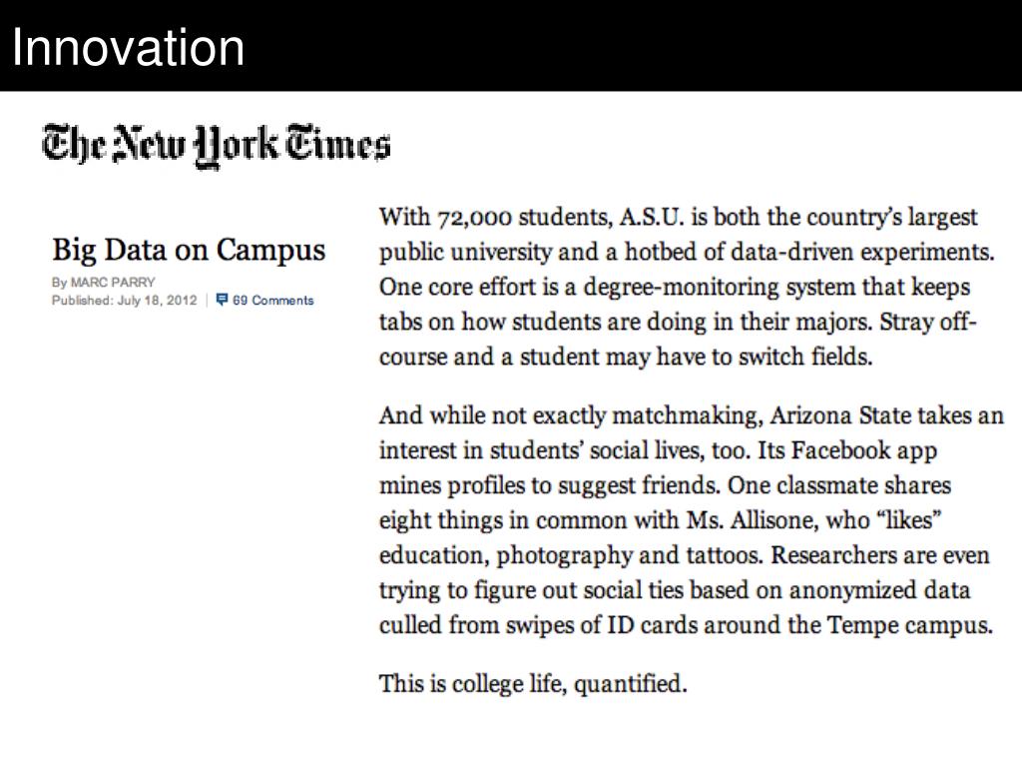Click The New York Times logo
This screenshot has width=1022, height=767.
(217, 145)
